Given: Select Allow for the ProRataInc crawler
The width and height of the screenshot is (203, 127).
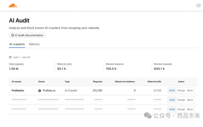Looking at the screenshot, I should [172, 90].
